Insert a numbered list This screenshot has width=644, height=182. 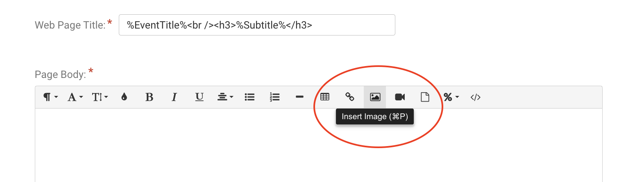coord(274,97)
